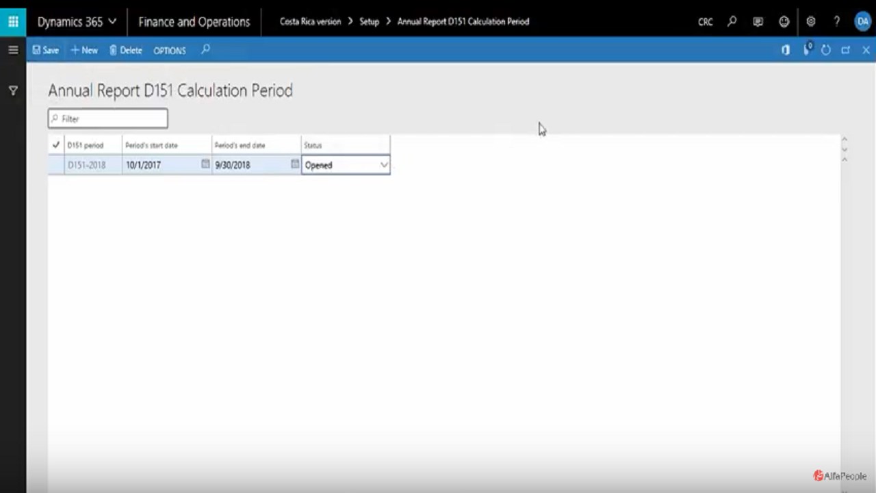Open the filter pane funnel icon
Viewport: 876px width, 493px height.
(13, 90)
